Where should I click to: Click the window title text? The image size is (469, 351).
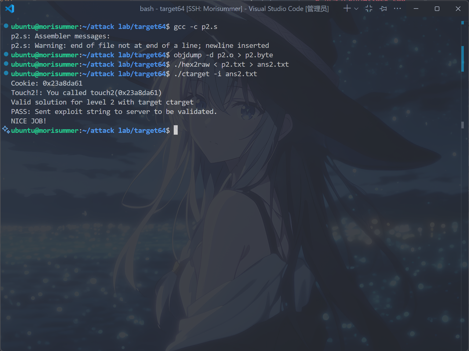coord(234,9)
